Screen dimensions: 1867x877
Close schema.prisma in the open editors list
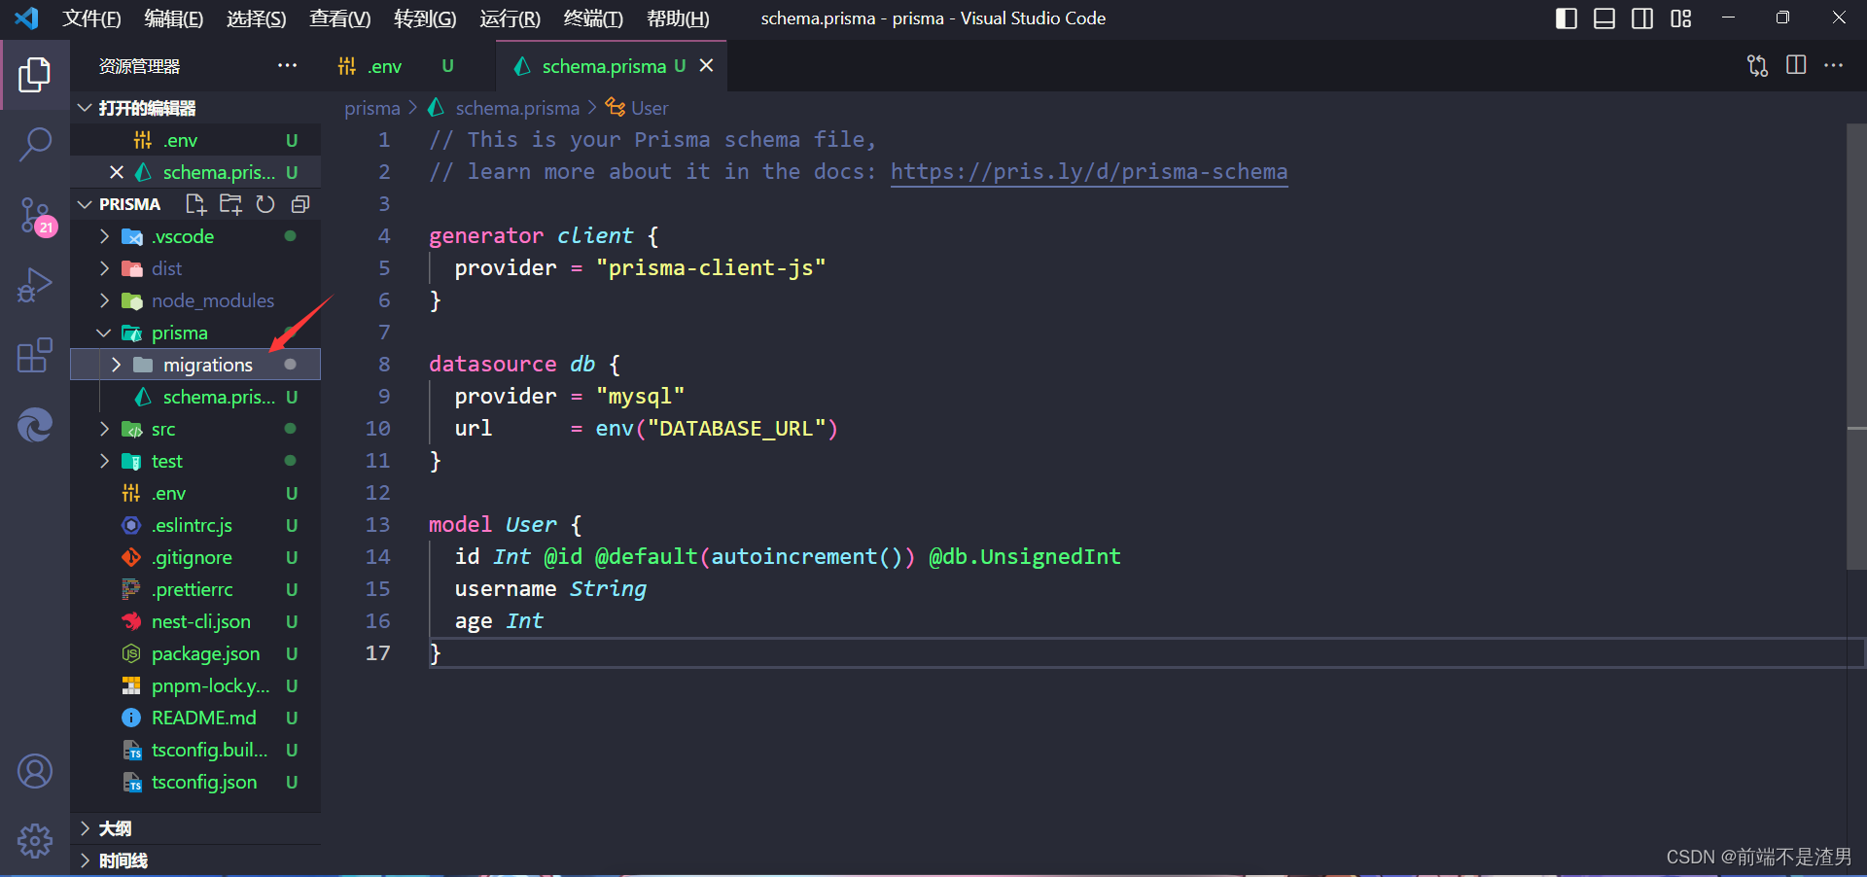click(117, 172)
